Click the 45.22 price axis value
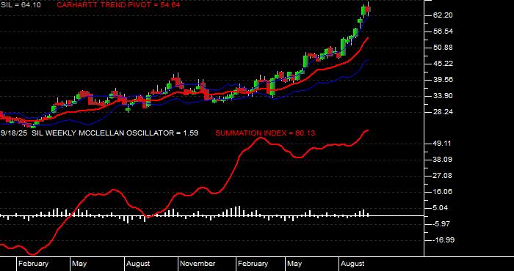 coord(442,64)
